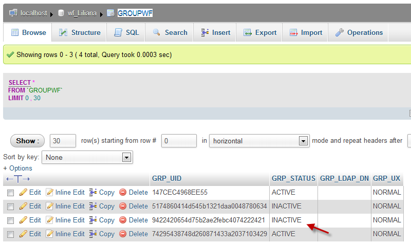411x244 pixels.
Task: Click the GROUPWF table icon in breadcrumb
Action: tap(110, 13)
